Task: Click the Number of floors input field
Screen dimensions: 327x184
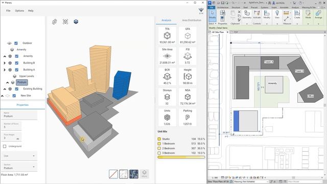Action: [11, 126]
